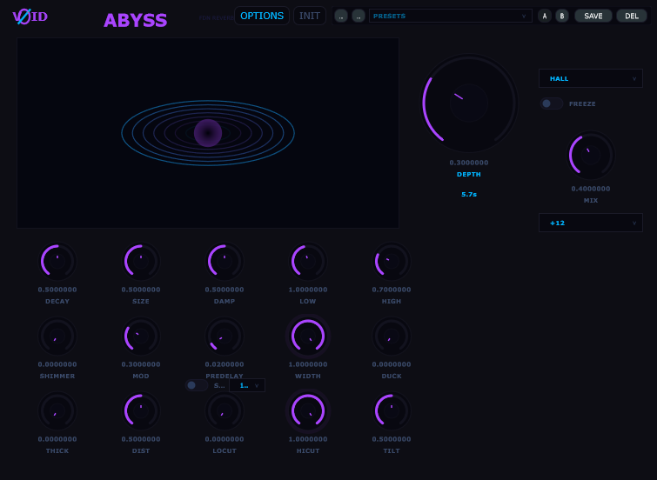Open the OPTIONS menu
657x480 pixels.
pos(262,16)
